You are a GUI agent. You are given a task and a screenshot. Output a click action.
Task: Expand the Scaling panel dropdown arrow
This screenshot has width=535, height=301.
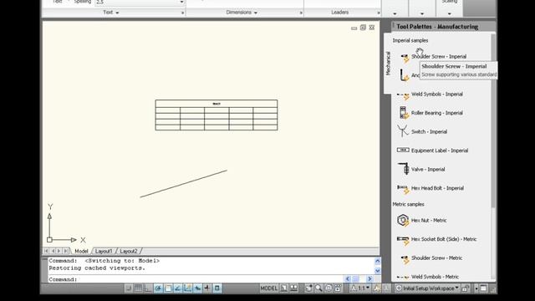coord(450,13)
